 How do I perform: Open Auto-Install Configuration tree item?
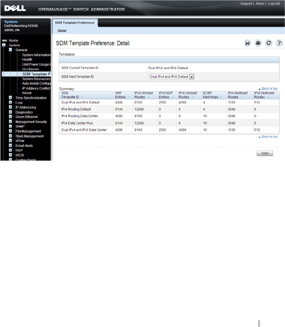(36, 84)
